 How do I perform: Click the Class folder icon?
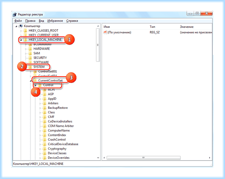pyautogui.click(x=45, y=113)
